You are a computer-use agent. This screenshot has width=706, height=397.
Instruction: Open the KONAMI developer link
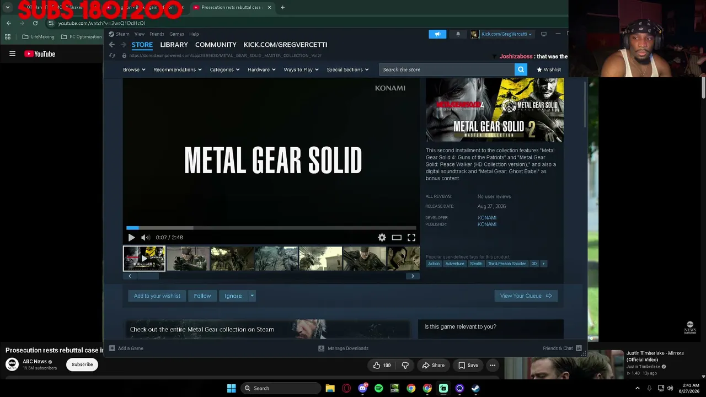click(487, 218)
